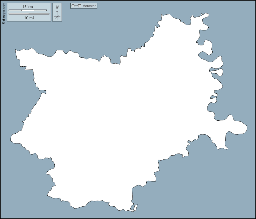Viewport: 256px width, 219px height.
Task: Click the star-shaped compass rose symbol
Action: 57,17
